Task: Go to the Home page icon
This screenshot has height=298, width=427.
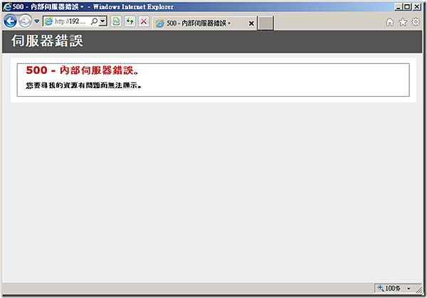Action: pyautogui.click(x=390, y=22)
